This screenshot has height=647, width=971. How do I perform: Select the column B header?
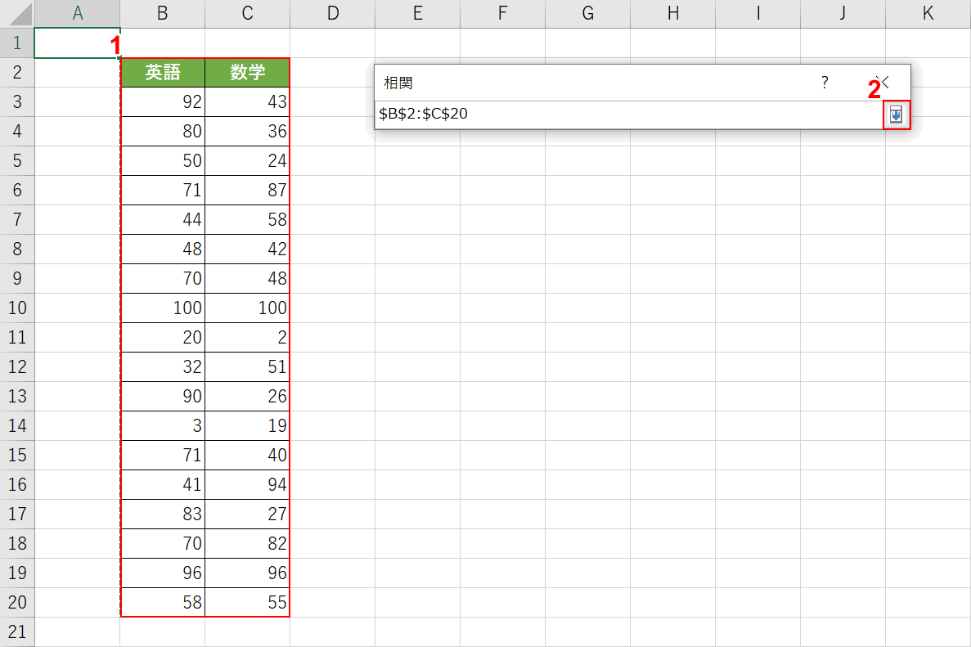click(162, 14)
